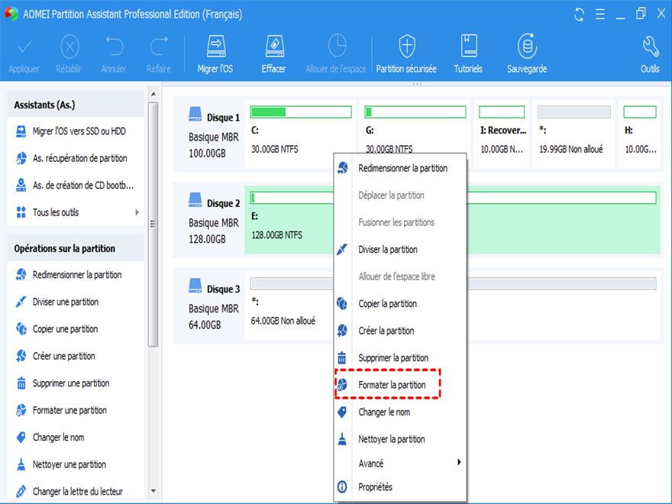Image resolution: width=672 pixels, height=504 pixels.
Task: Click the Rétablir discard icon
Action: click(69, 47)
